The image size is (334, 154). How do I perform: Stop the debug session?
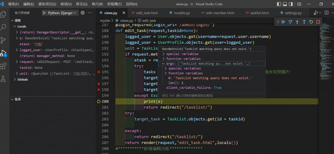[x=318, y=22]
